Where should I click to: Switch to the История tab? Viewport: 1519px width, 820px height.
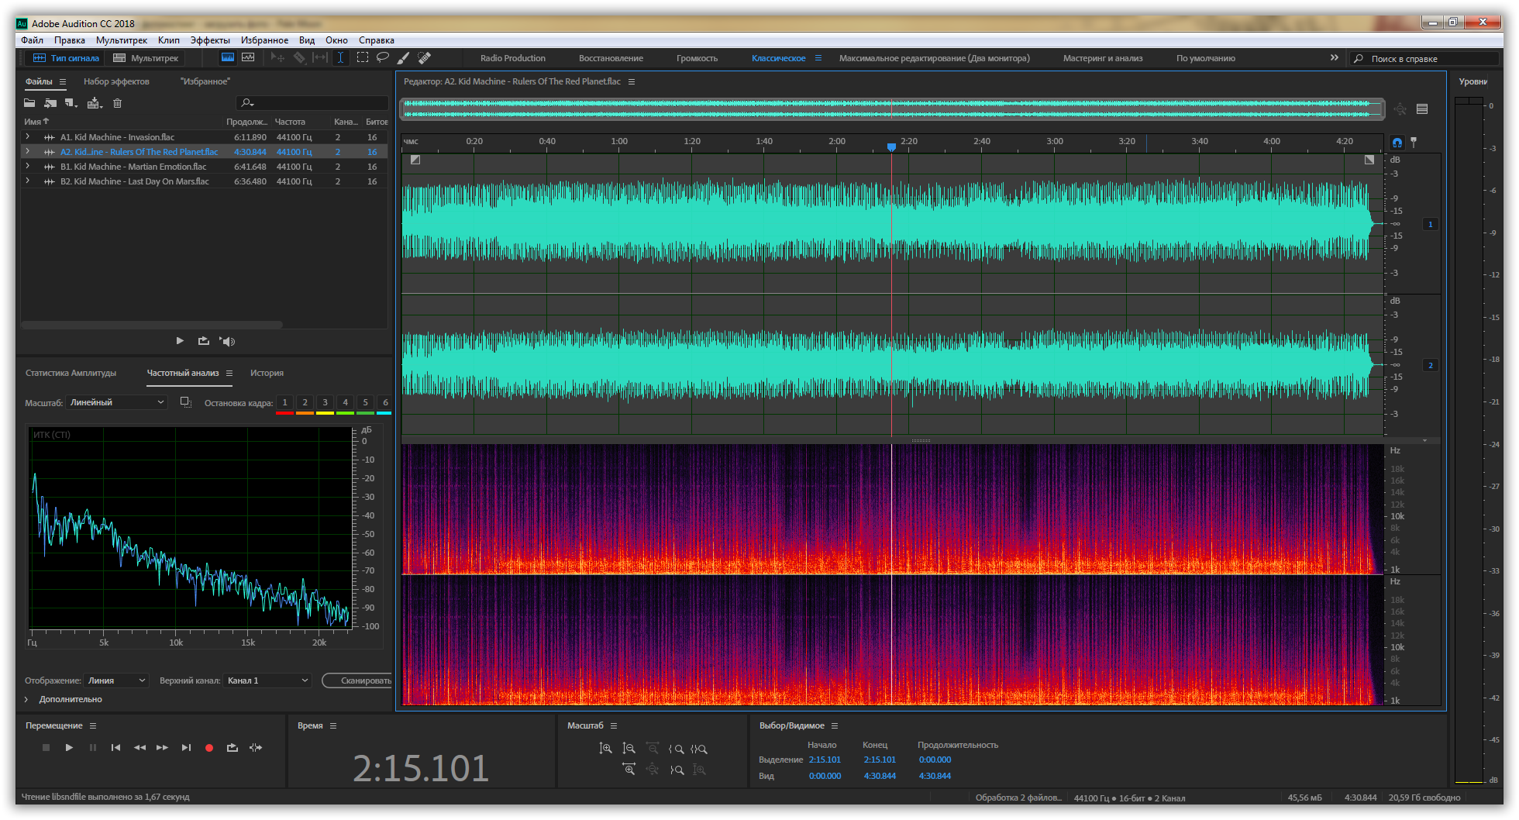[x=267, y=373]
